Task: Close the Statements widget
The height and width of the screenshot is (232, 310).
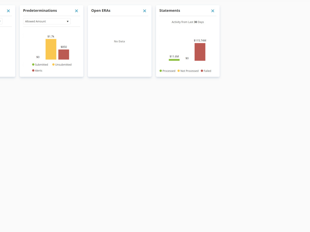Action: pos(213,11)
